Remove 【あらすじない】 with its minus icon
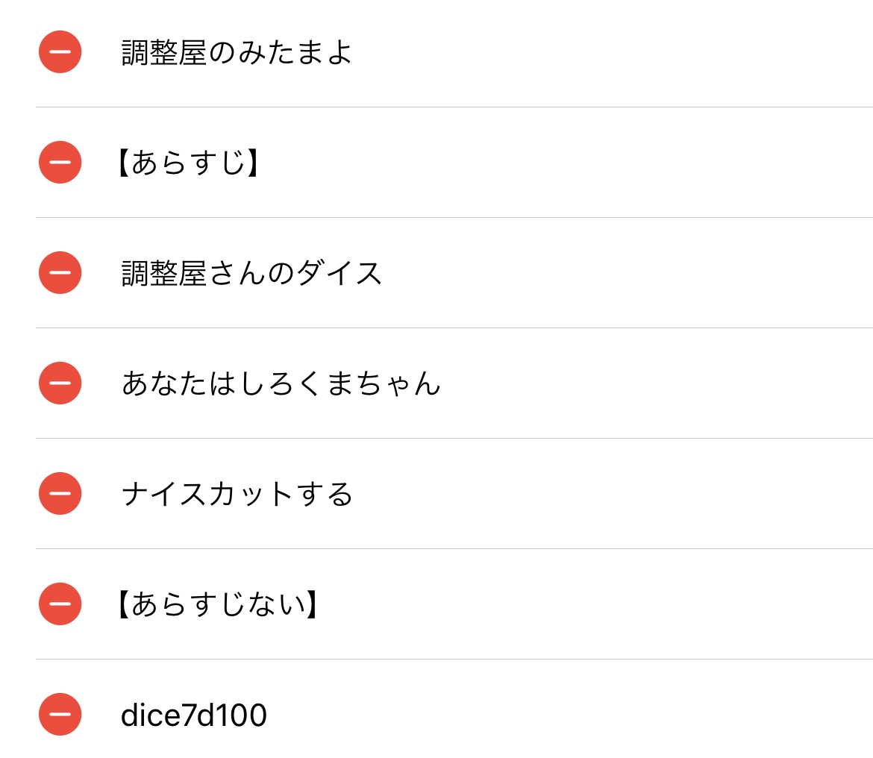873x758 pixels. coord(60,604)
